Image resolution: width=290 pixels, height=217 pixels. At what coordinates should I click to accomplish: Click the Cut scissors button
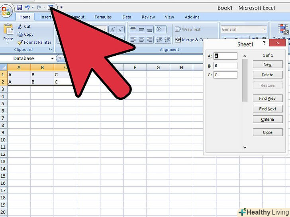point(24,26)
